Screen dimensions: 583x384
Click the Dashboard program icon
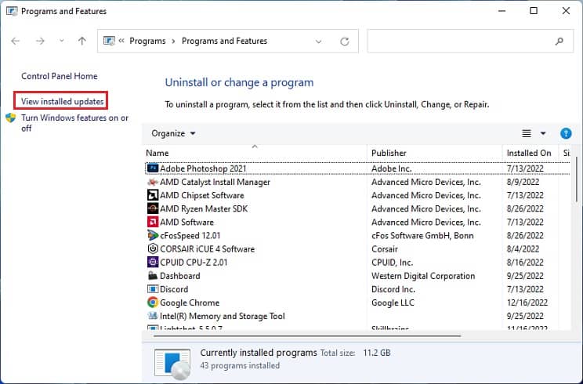coord(153,276)
